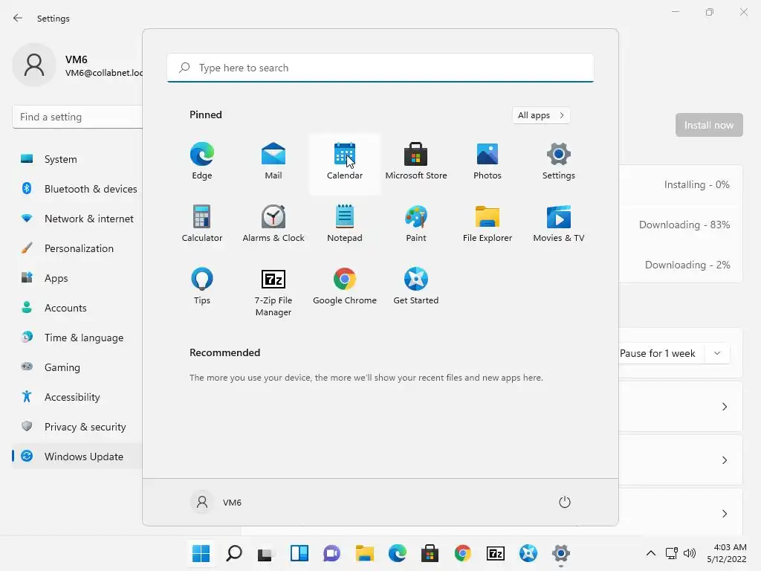This screenshot has width=761, height=571.
Task: Select Windows Update in sidebar
Action: [77, 457]
